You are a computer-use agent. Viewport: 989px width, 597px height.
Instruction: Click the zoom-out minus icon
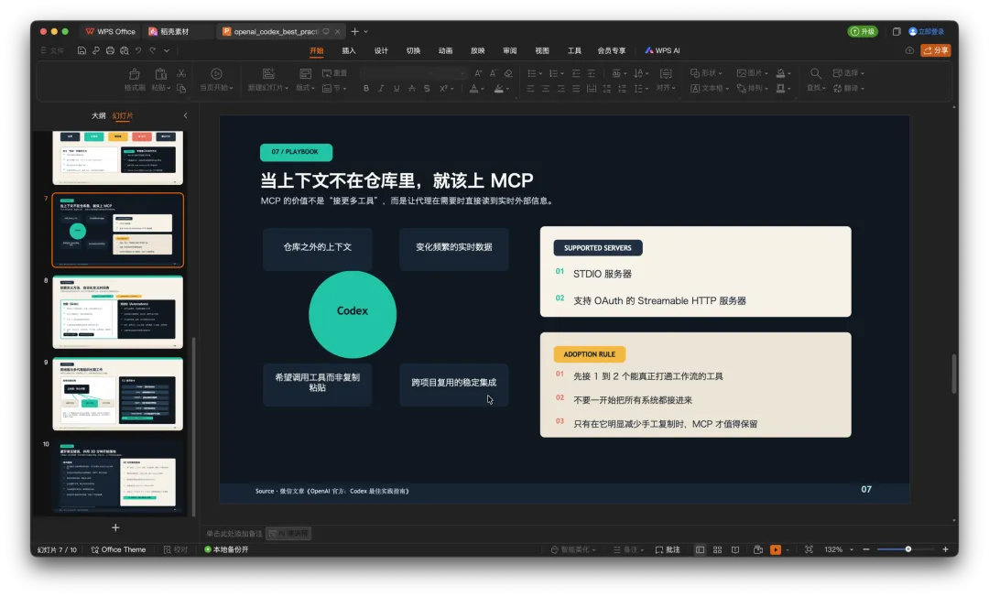(866, 549)
